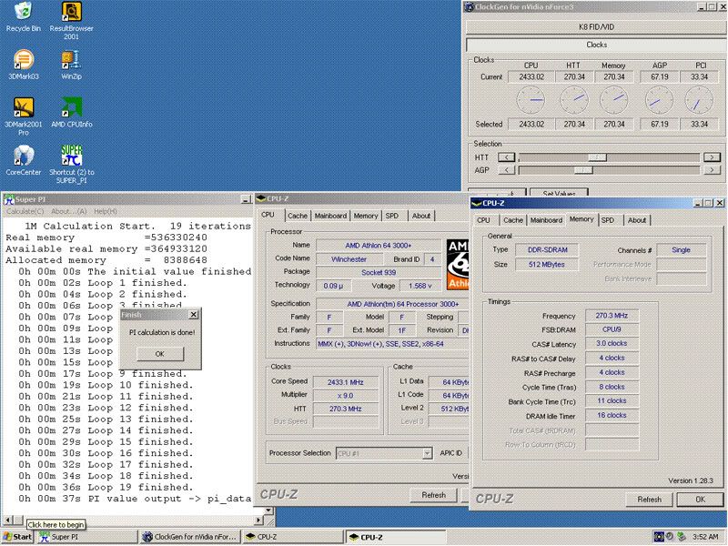Image resolution: width=728 pixels, height=546 pixels.
Task: Open the Help menu in Super PI
Action: coord(106,211)
